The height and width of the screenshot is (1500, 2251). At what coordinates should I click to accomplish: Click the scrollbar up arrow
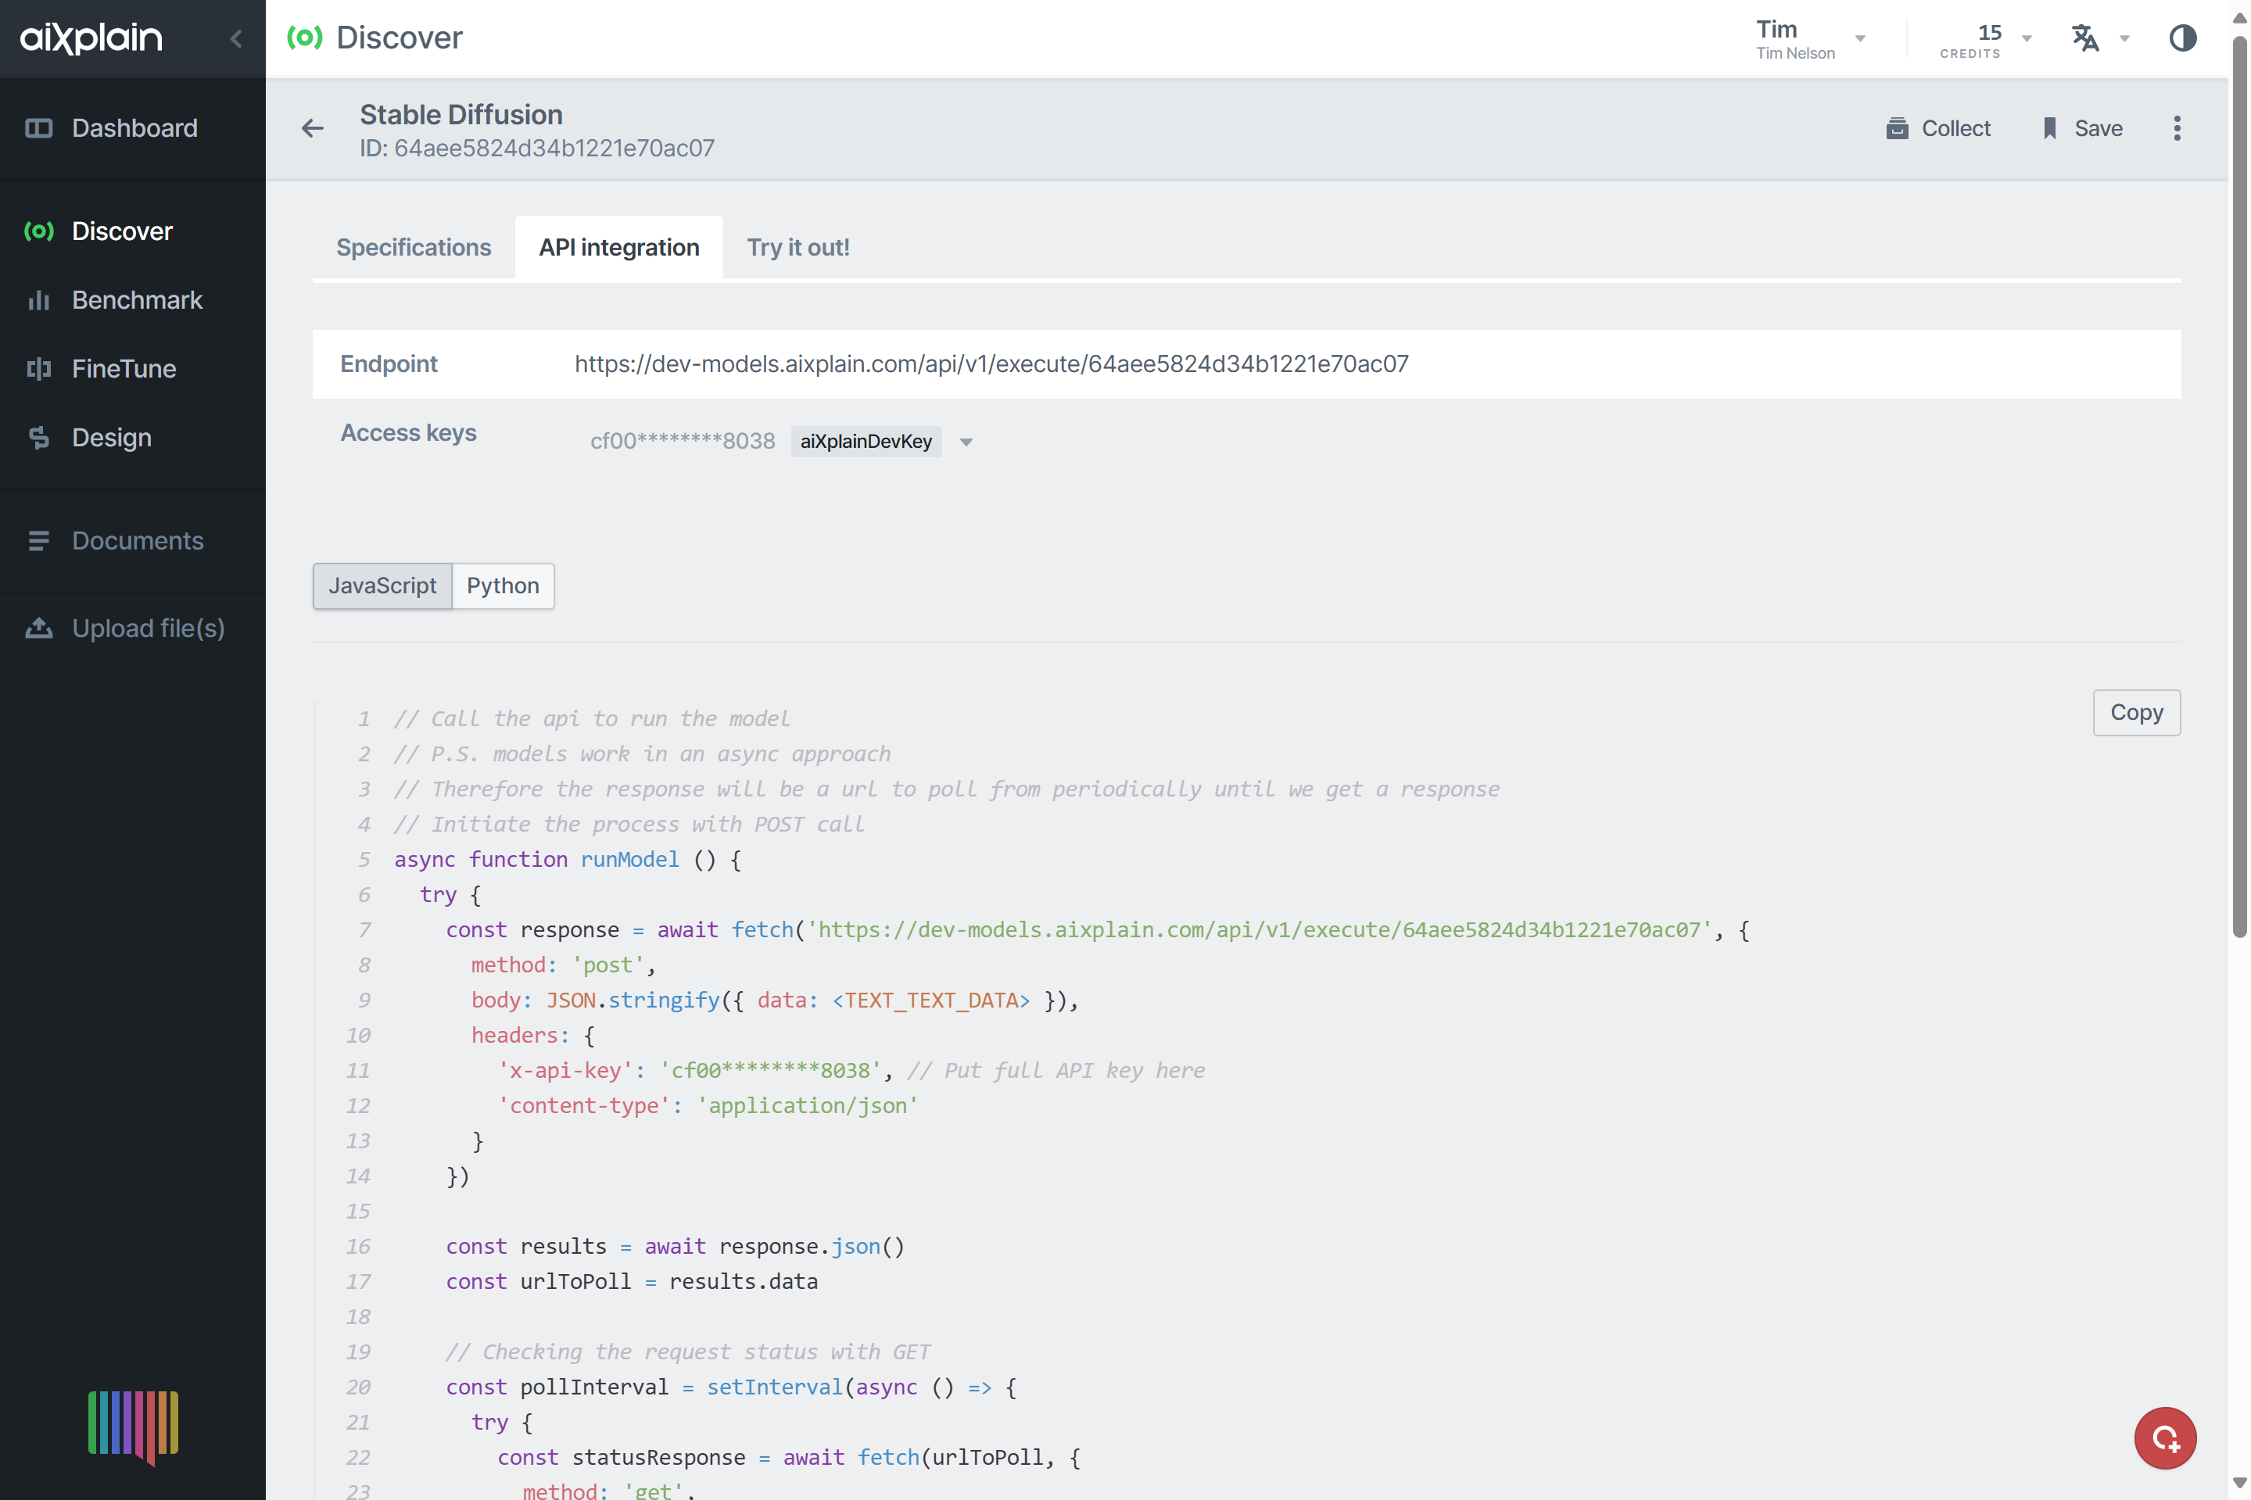pos(2239,17)
